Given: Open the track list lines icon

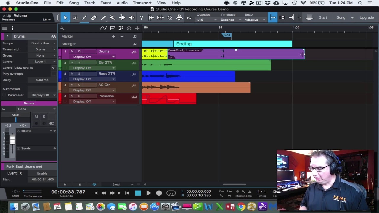Looking at the screenshot, I should coord(5,28).
